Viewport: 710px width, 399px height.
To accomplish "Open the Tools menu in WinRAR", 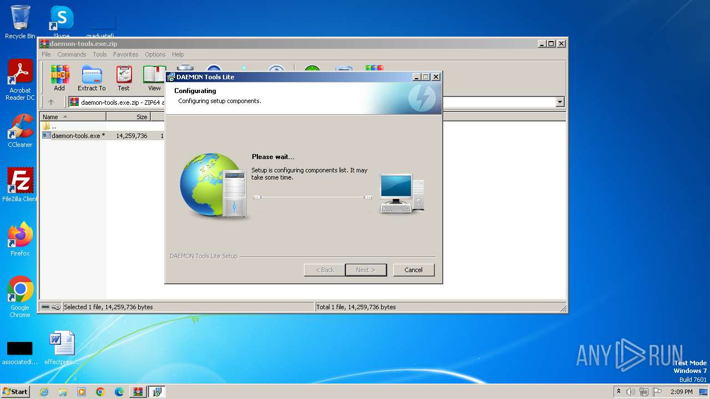I will [x=100, y=54].
